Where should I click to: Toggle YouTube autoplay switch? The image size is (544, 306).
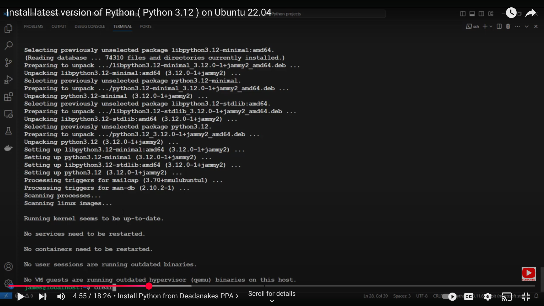(449, 297)
